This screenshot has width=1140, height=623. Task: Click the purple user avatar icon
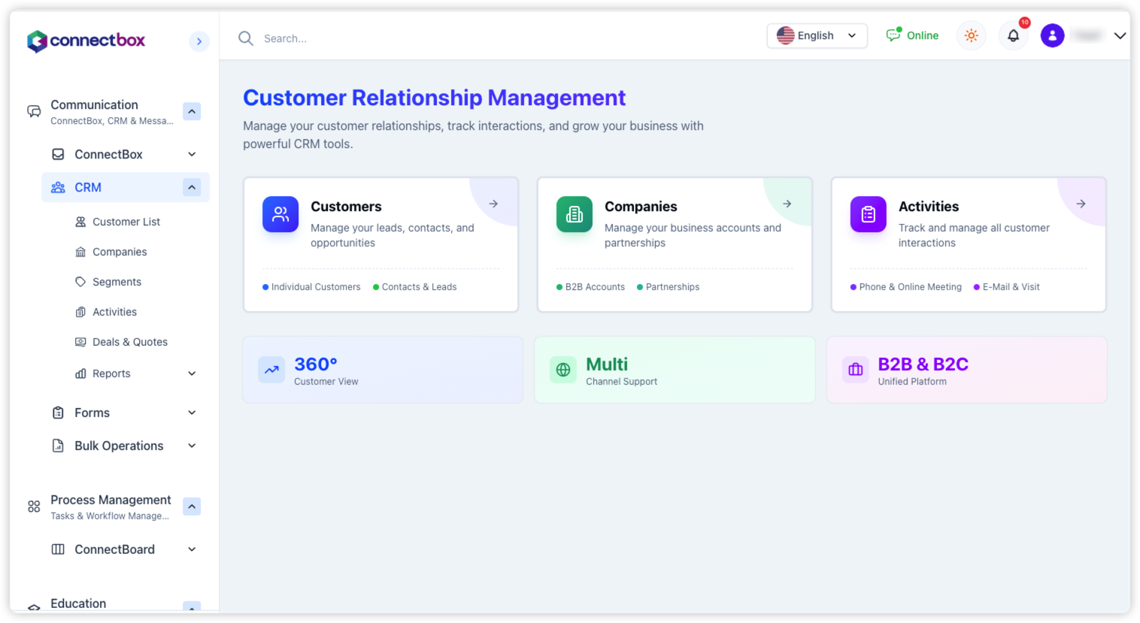click(x=1052, y=35)
